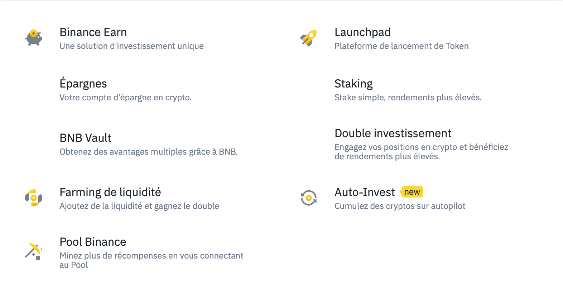Open Auto-Invest
Image resolution: width=563 pixels, height=290 pixels.
[x=365, y=192]
